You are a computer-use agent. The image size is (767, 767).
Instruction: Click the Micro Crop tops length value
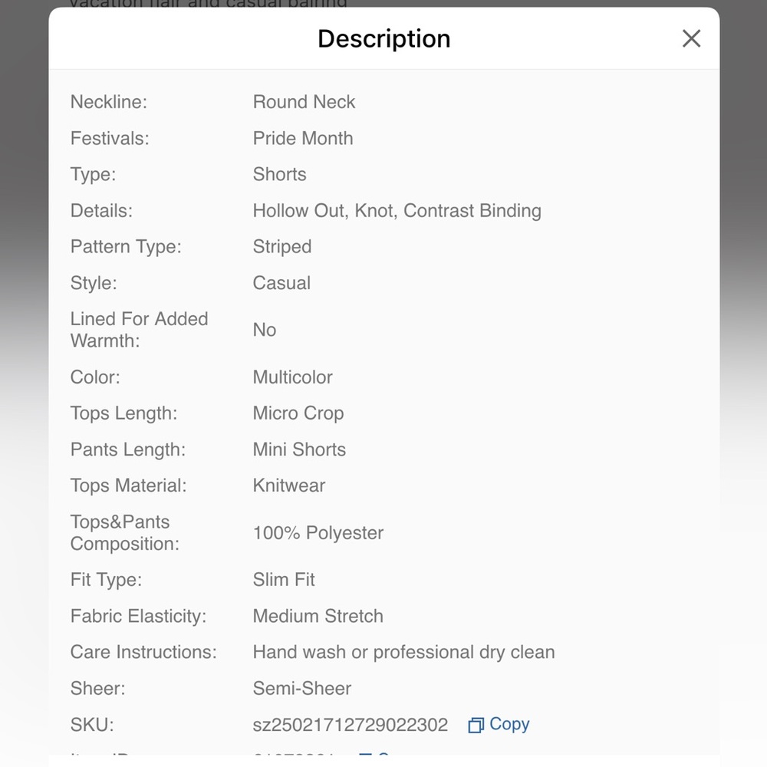click(x=298, y=413)
